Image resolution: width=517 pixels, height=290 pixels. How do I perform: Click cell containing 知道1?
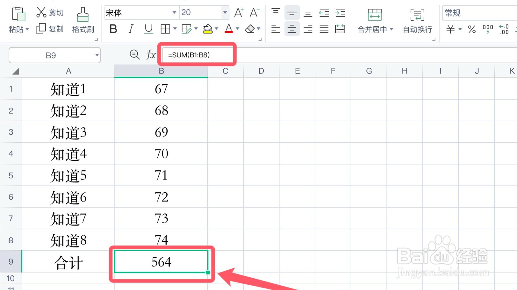(x=68, y=89)
